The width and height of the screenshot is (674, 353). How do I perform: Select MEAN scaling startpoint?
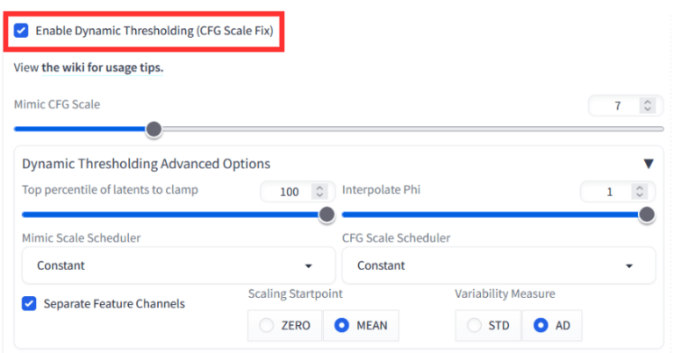343,325
